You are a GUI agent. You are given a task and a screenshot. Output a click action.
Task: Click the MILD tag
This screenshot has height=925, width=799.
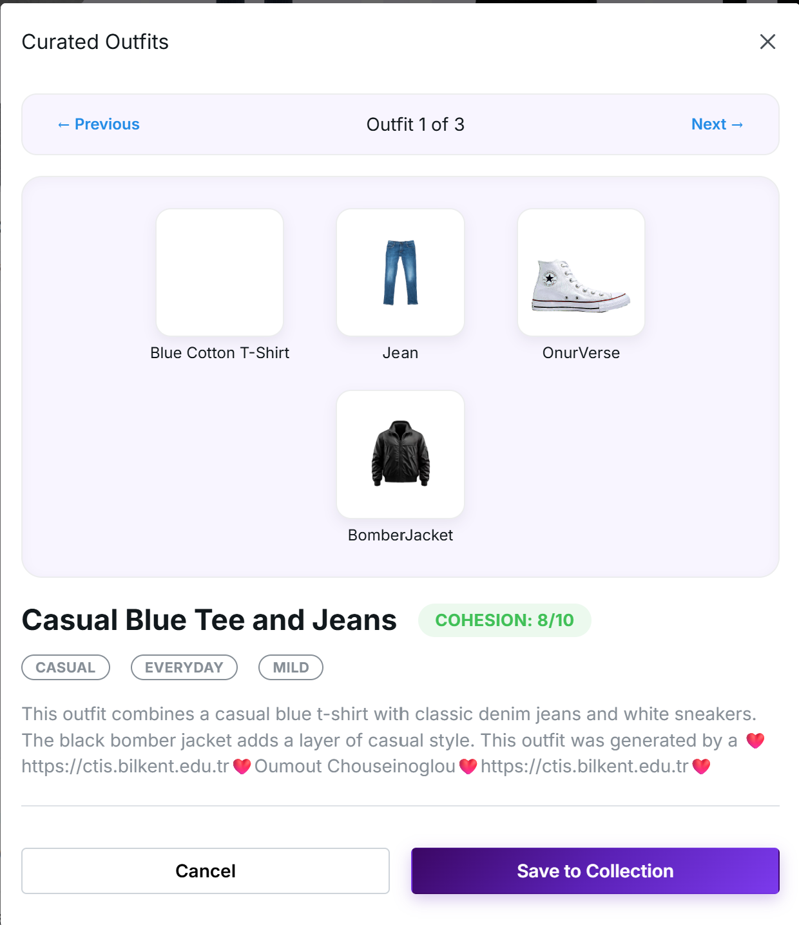pos(291,667)
